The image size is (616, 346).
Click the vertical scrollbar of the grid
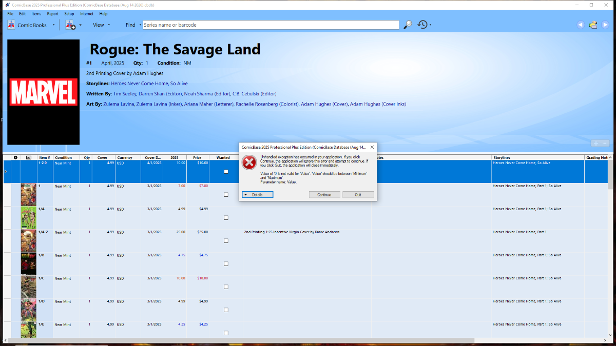[610, 246]
